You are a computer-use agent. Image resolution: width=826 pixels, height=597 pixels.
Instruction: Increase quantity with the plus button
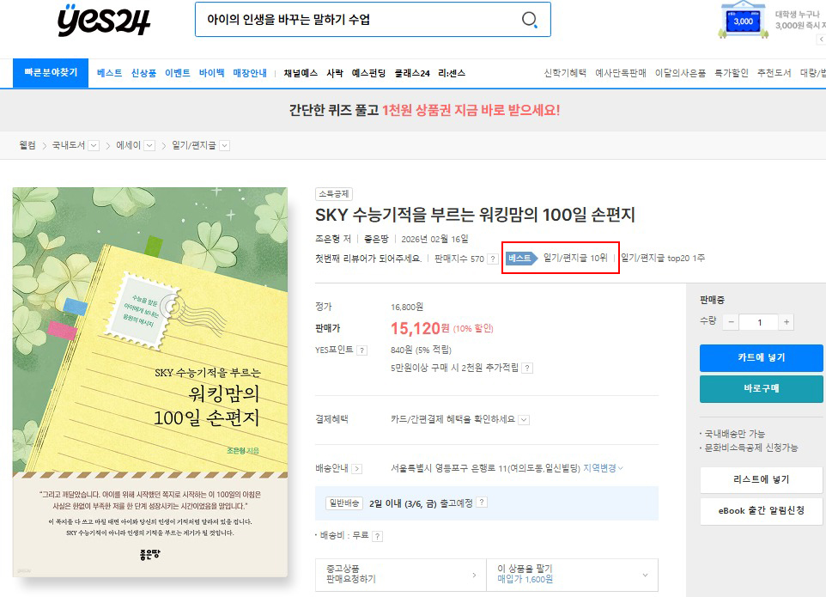click(x=787, y=322)
